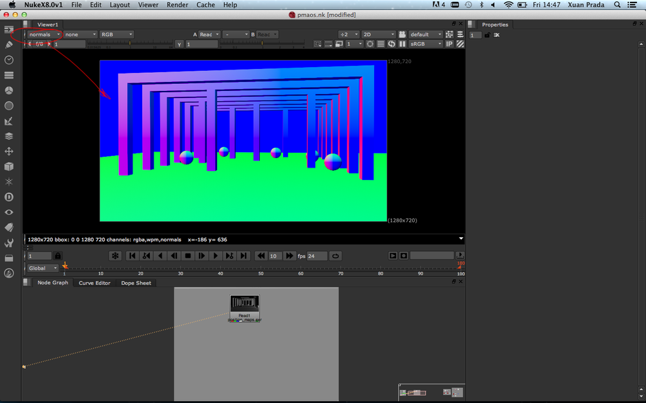Toggle the striped clipping warning overlay
Screen dimensions: 646x403
(x=460, y=44)
